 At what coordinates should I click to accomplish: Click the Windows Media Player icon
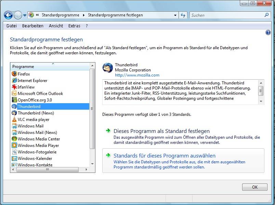click(x=14, y=145)
